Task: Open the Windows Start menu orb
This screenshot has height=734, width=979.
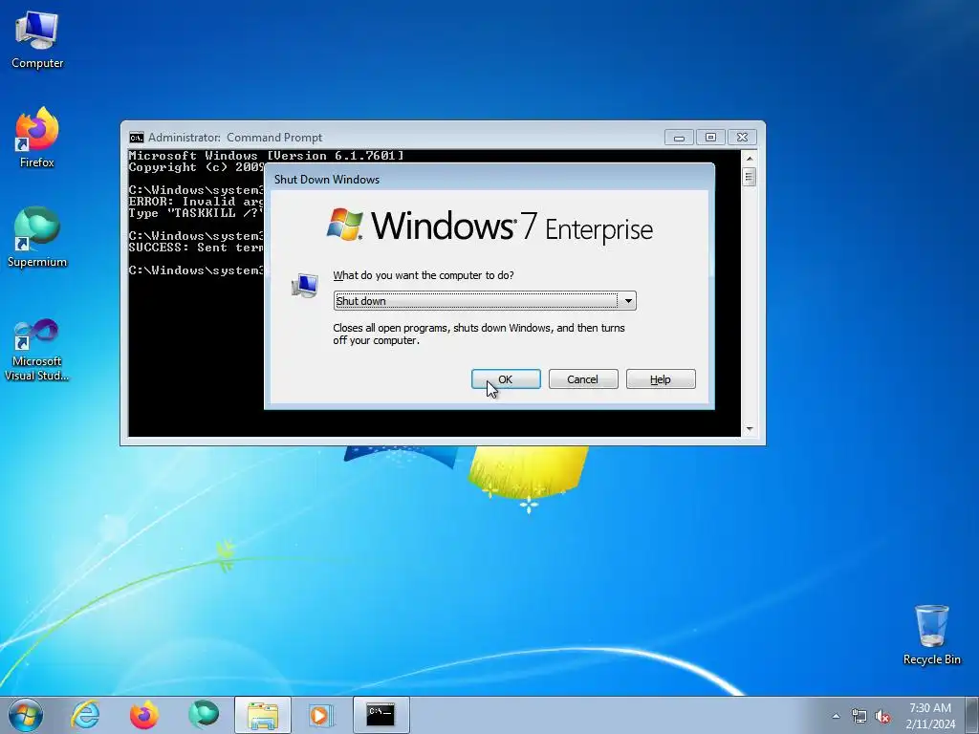Action: tap(26, 715)
